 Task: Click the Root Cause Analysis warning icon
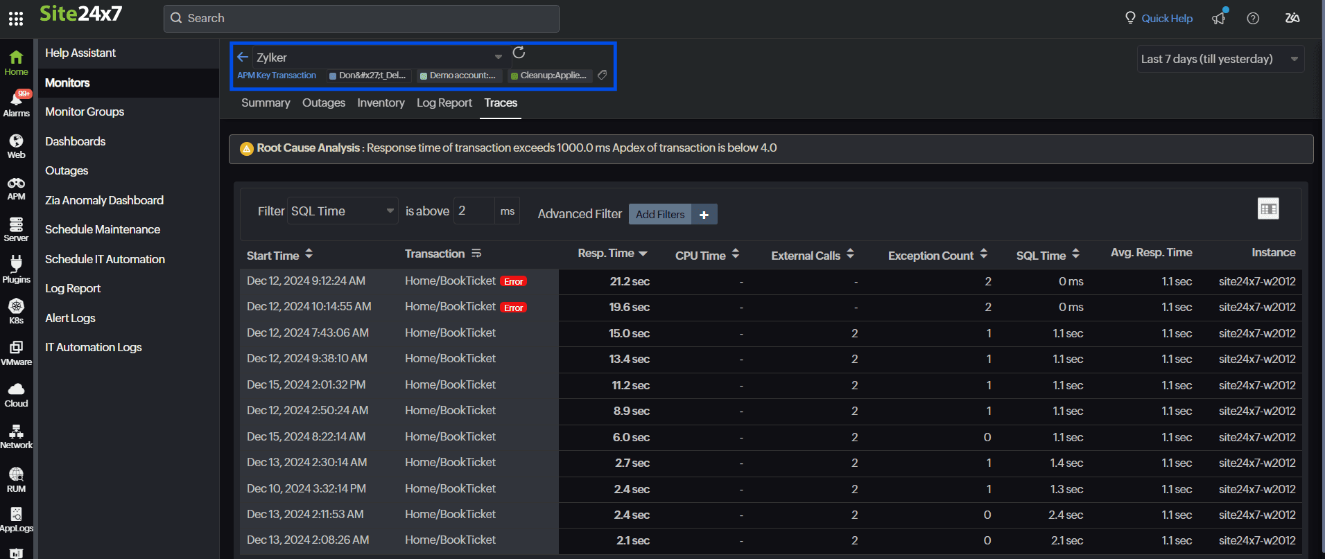246,148
